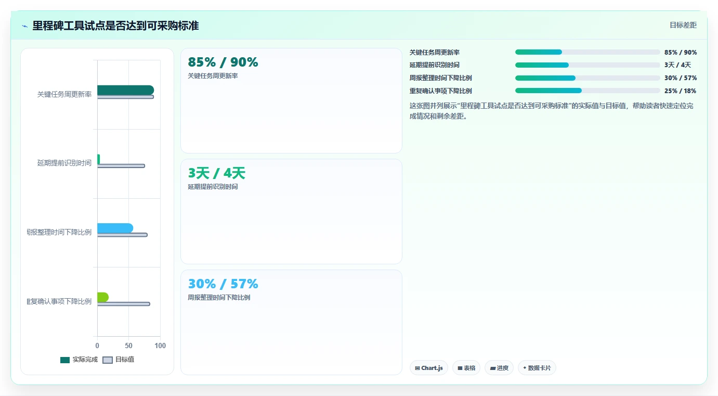This screenshot has width=718, height=396.
Task: Click the 重复确认事项下降比例 progress bar
Action: (x=588, y=91)
